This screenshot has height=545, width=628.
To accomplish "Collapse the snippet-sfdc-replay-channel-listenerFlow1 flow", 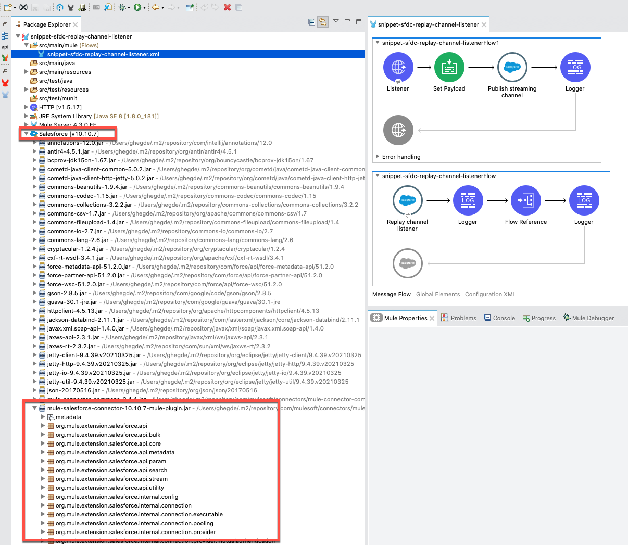I will [378, 43].
